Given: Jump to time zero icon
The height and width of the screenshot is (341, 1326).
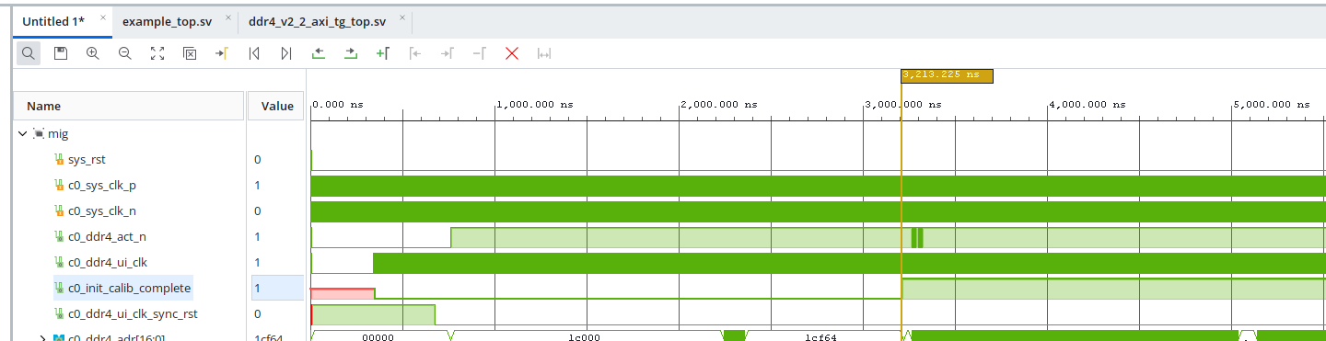Looking at the screenshot, I should 253,53.
